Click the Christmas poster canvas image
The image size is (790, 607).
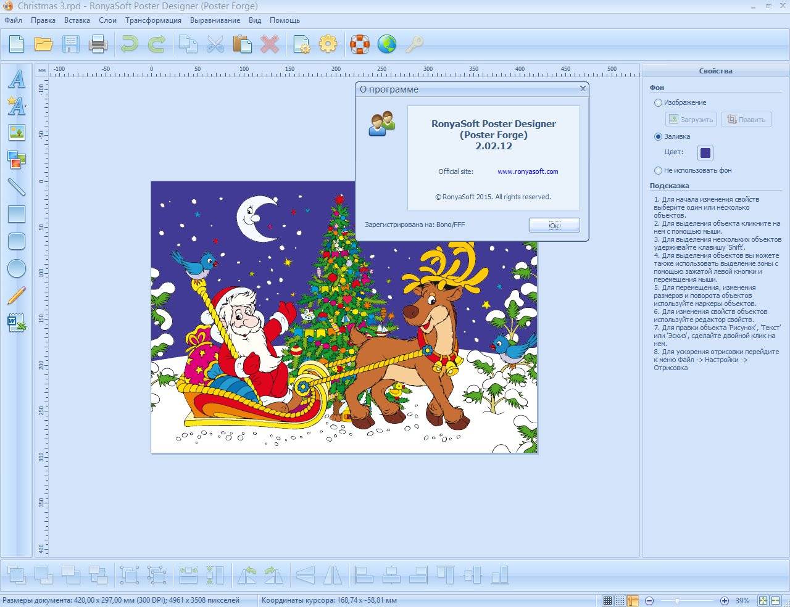click(x=344, y=317)
